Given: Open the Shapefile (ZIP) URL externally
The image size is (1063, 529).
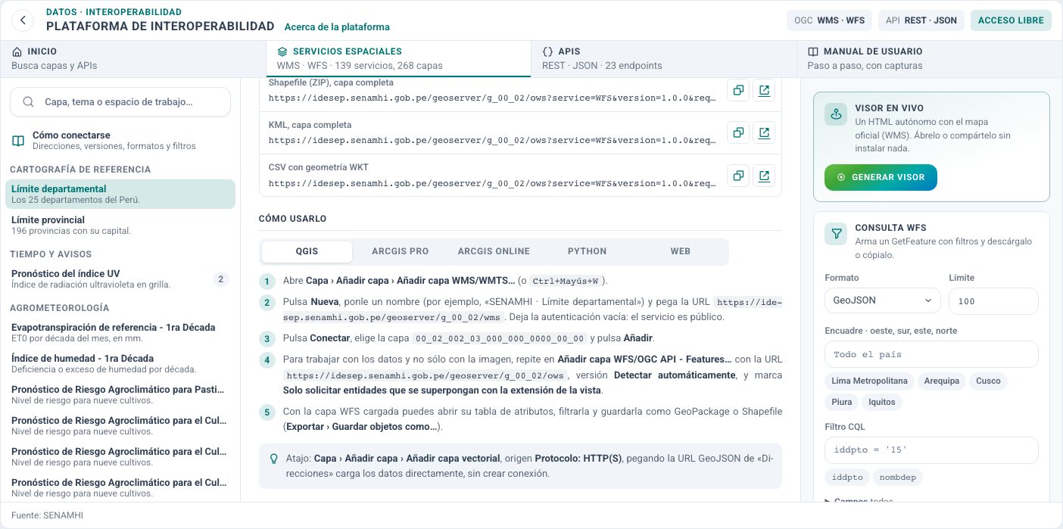Looking at the screenshot, I should (x=764, y=91).
